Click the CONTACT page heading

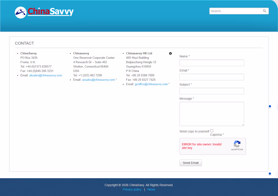click(x=25, y=43)
